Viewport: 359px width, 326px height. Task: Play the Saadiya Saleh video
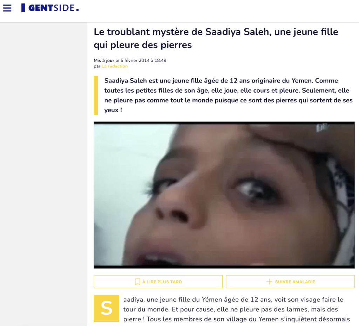point(224,195)
